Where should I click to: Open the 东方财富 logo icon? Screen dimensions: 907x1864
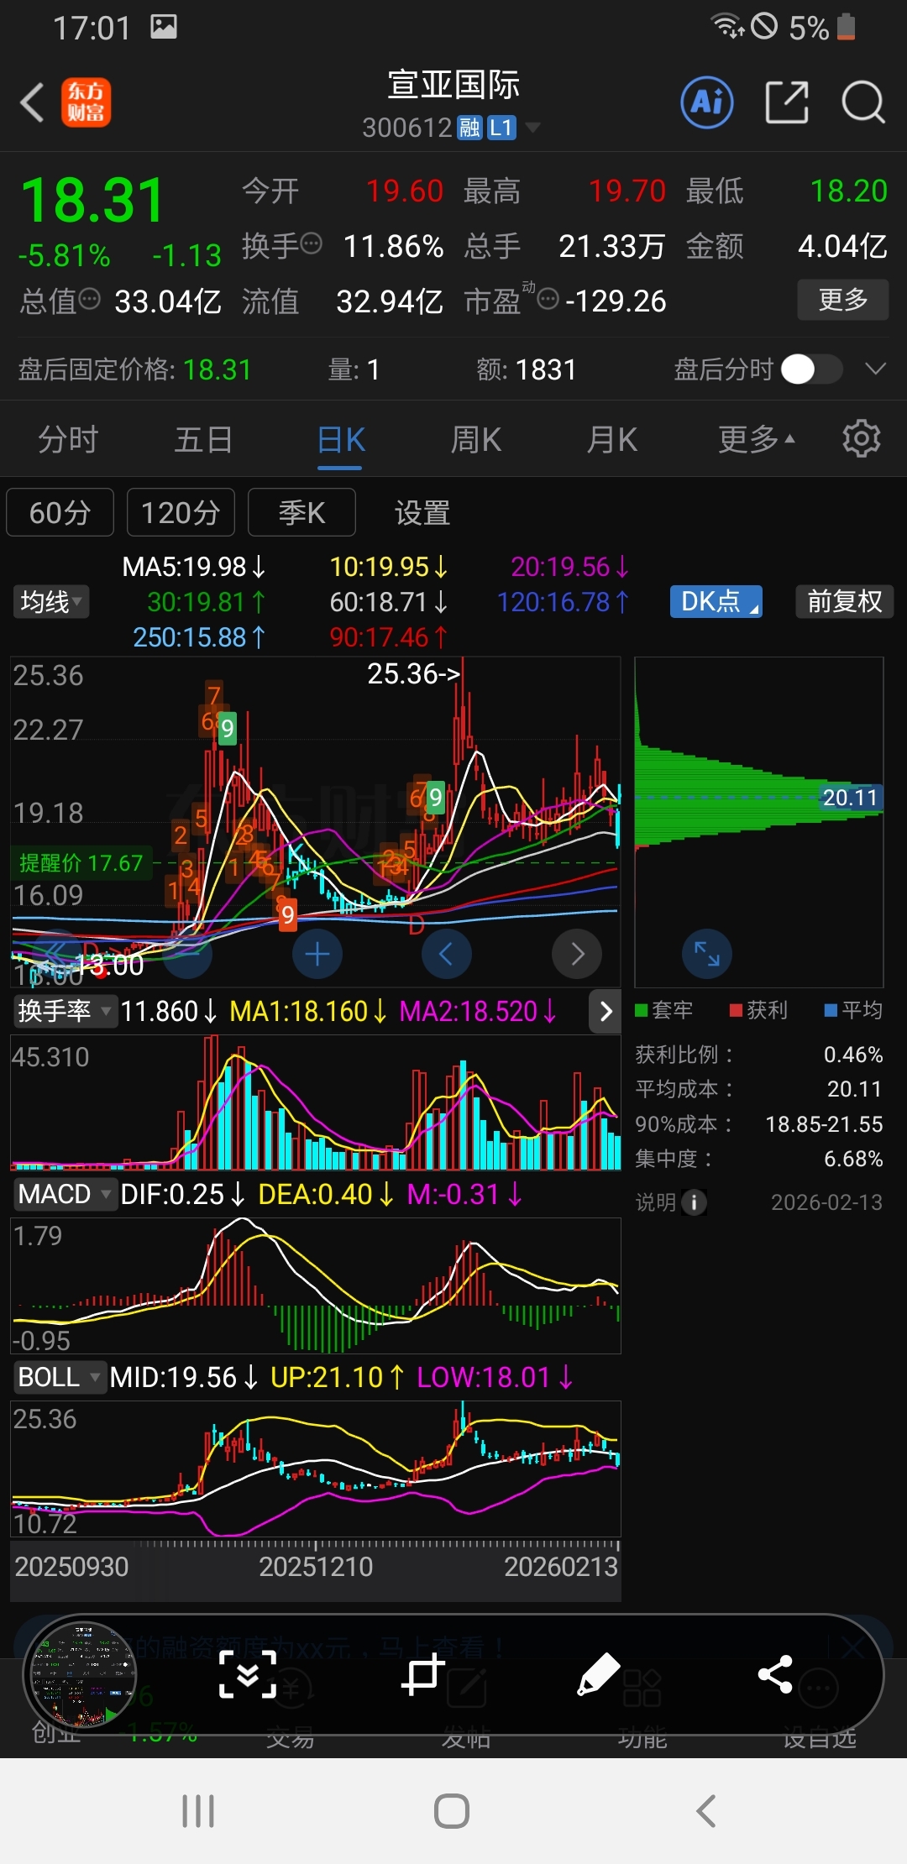point(86,102)
